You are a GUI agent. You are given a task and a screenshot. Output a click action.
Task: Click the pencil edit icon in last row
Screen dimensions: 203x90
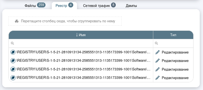click(157, 78)
